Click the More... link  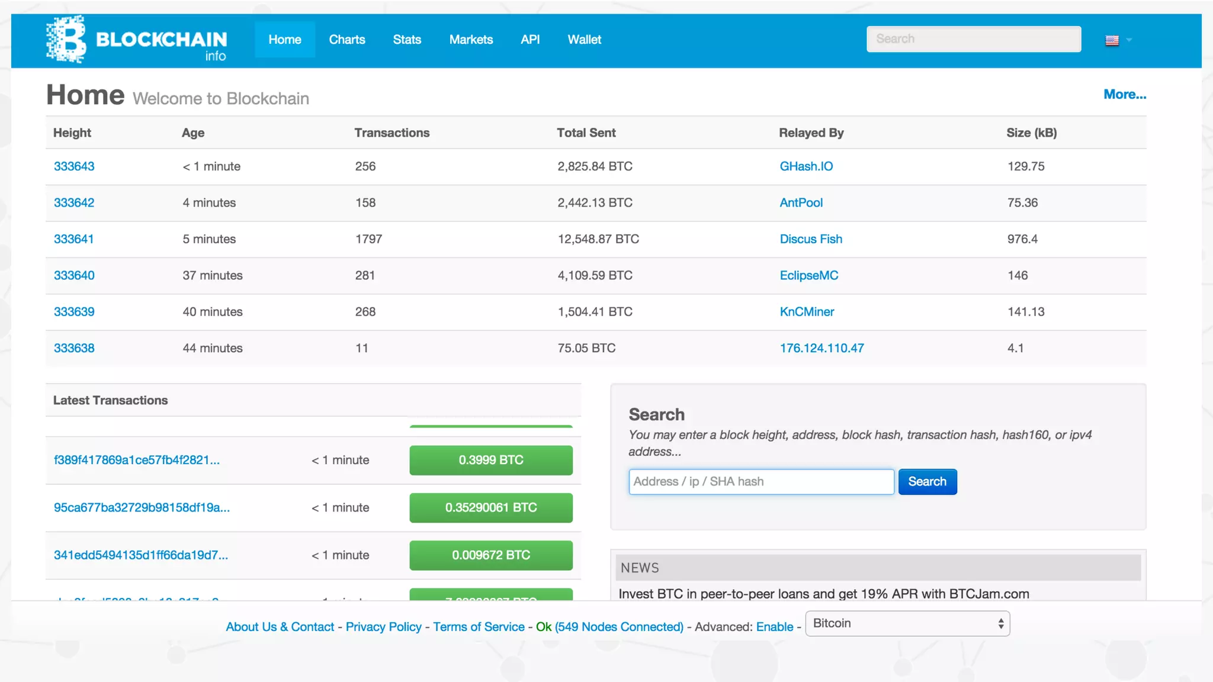(x=1124, y=94)
